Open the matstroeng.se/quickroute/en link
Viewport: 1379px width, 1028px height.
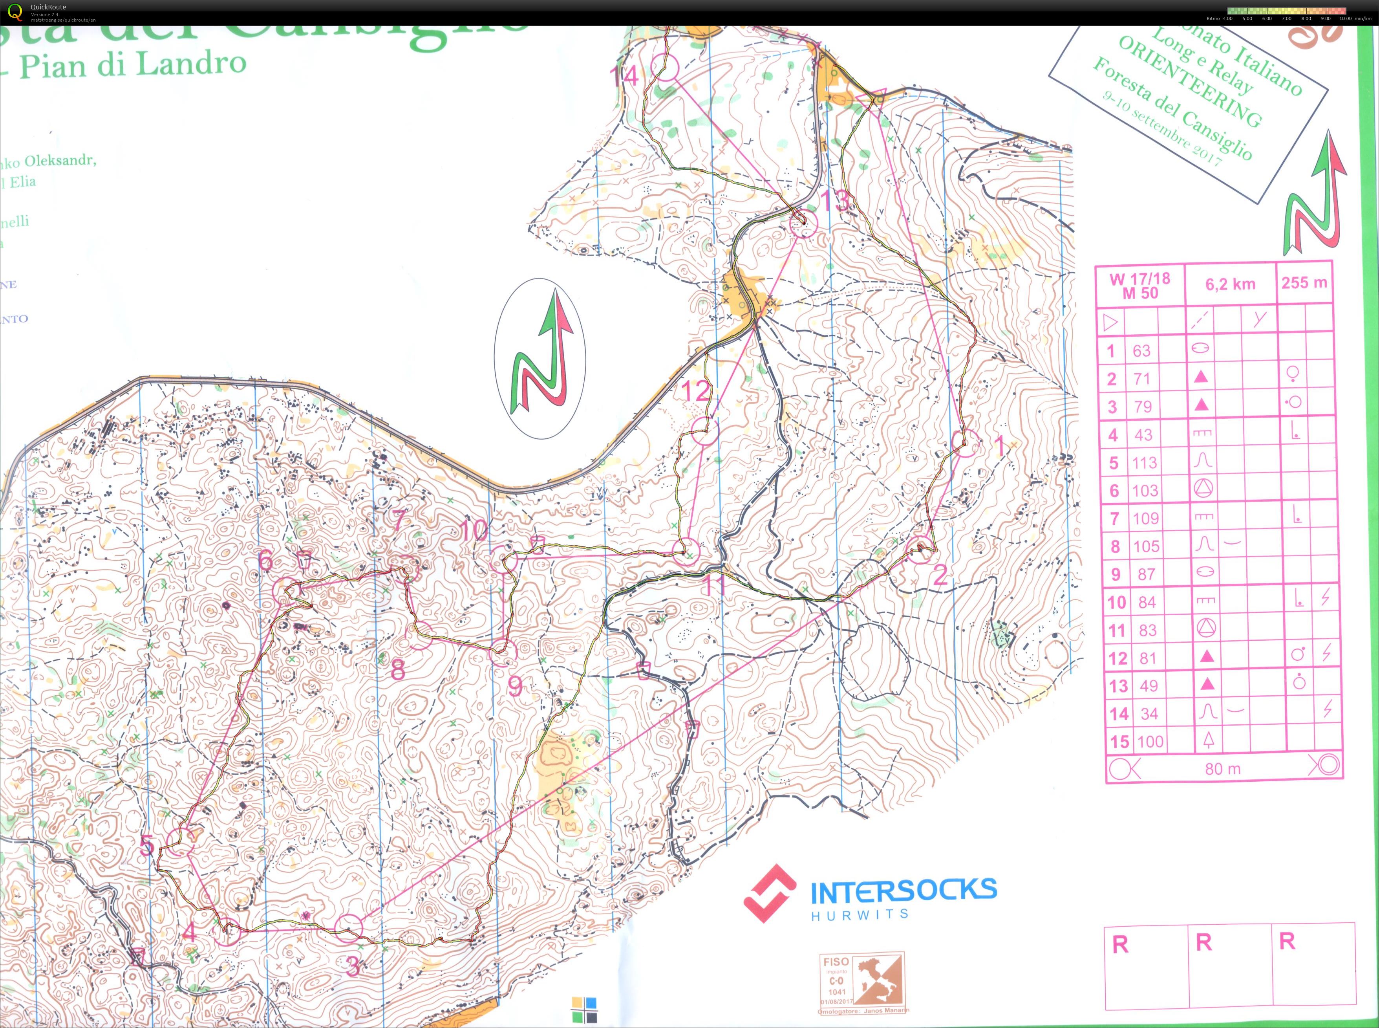click(x=64, y=20)
